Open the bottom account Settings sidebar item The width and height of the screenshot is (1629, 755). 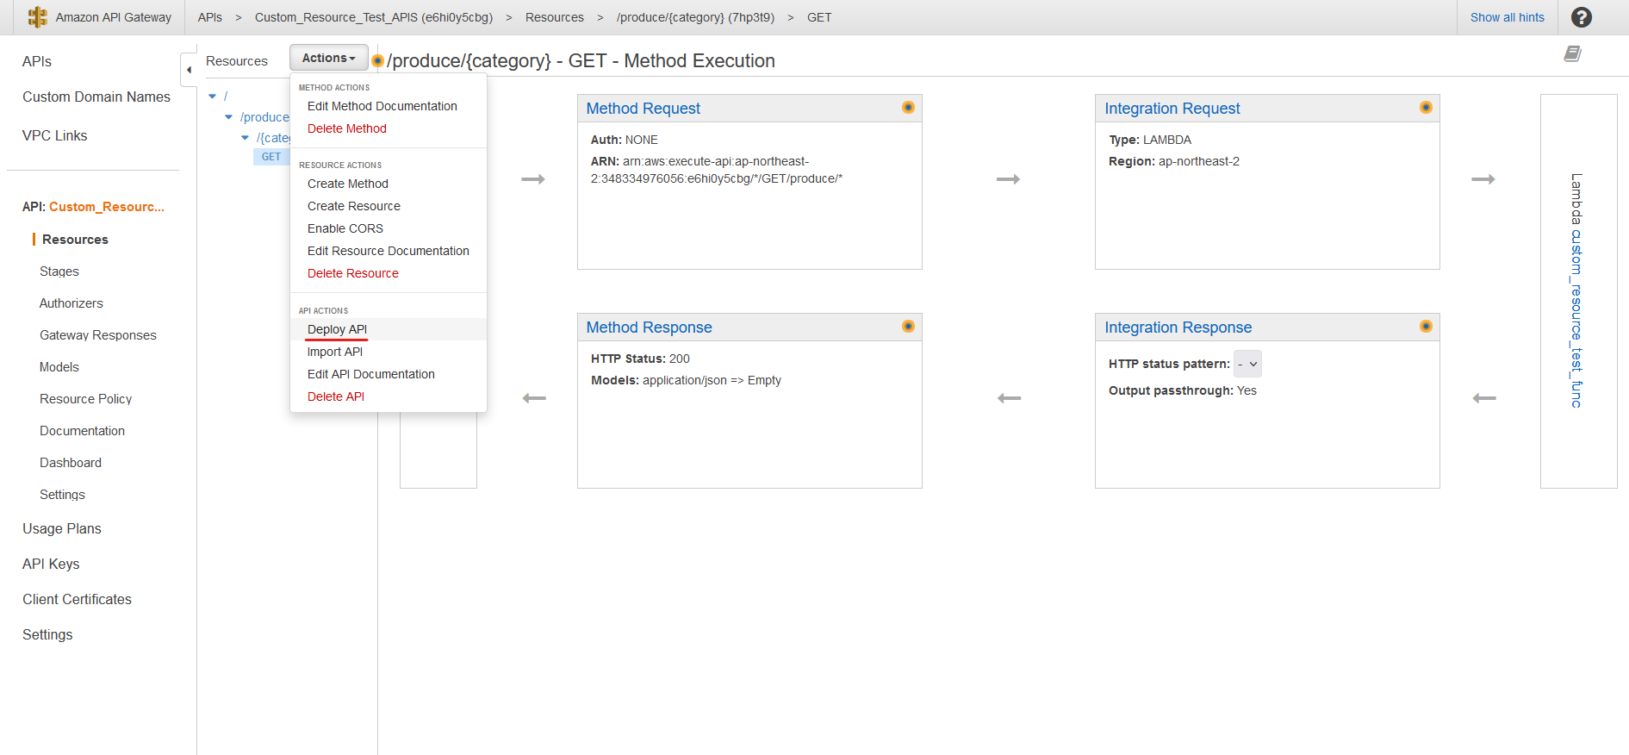click(x=47, y=634)
